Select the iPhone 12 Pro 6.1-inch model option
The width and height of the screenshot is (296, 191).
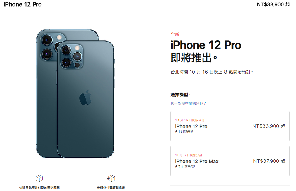click(230, 126)
